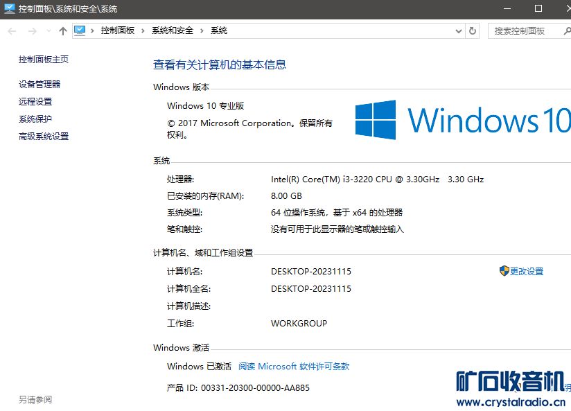The height and width of the screenshot is (411, 571).
Task: Expand the chevron before 控制面板 breadcrumb
Action: tap(92, 31)
